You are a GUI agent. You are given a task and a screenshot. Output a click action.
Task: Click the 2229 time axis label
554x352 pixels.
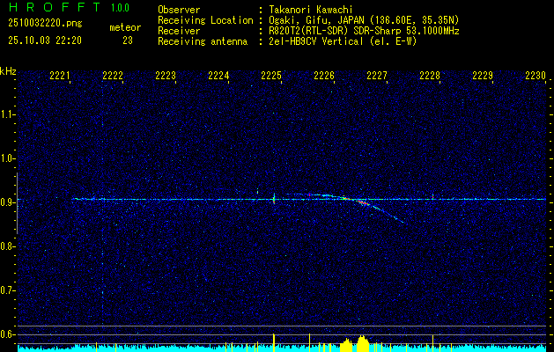483,76
